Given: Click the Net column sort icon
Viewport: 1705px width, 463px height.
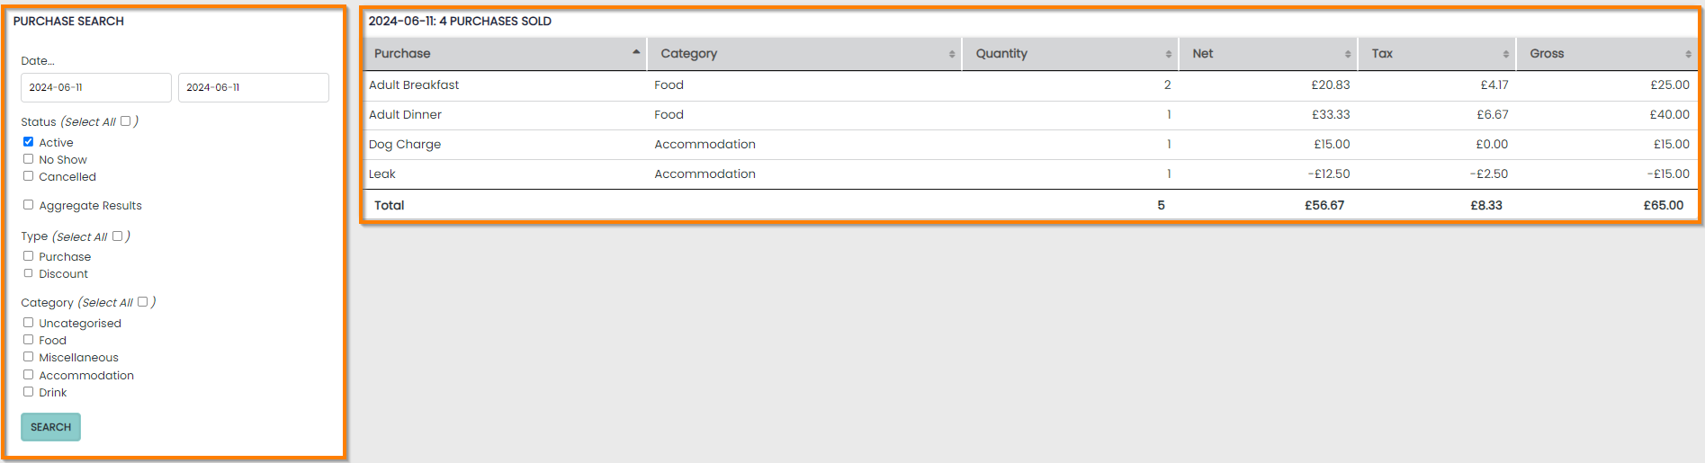Looking at the screenshot, I should 1348,54.
